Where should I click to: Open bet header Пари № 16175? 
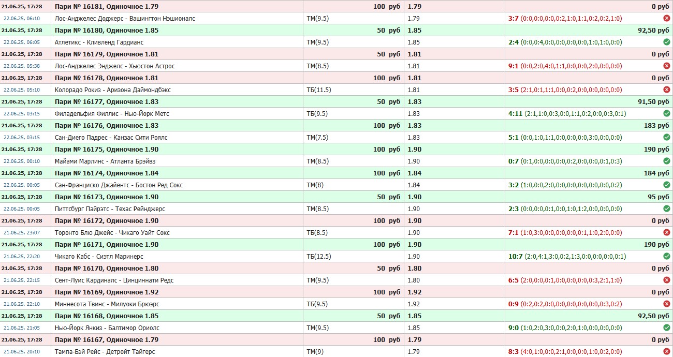point(107,150)
